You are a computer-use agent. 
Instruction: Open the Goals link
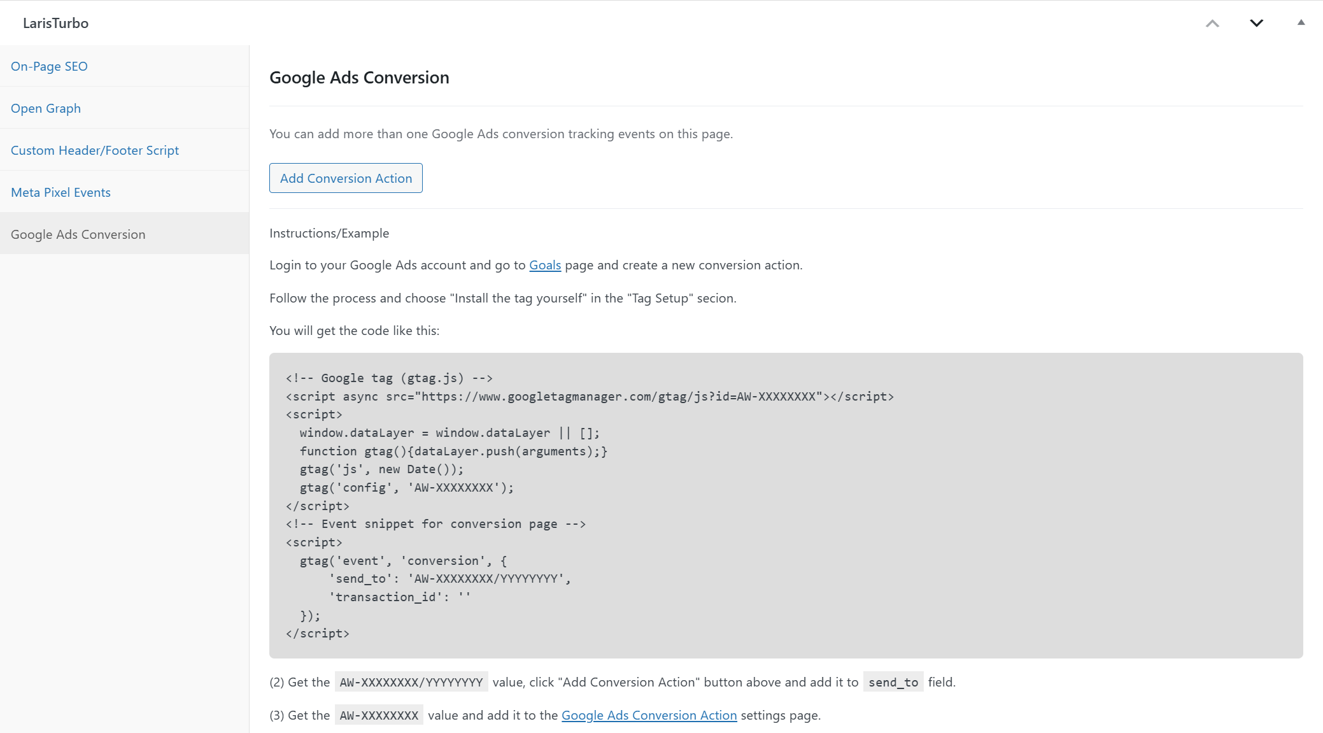(545, 265)
